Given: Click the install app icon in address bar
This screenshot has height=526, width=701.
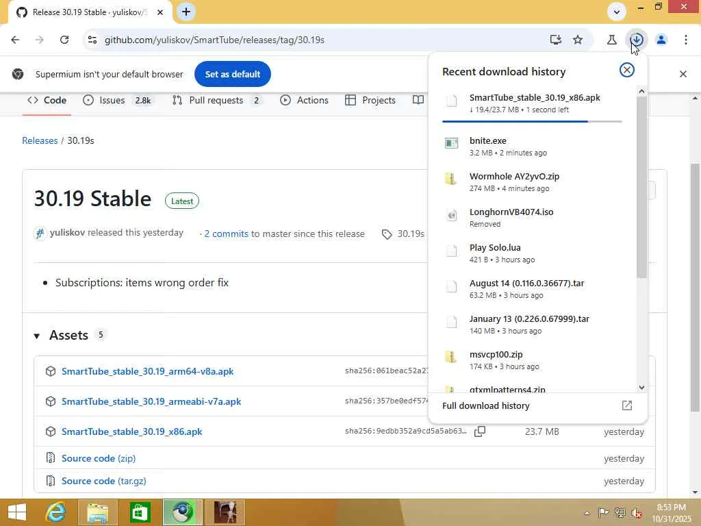Looking at the screenshot, I should tap(555, 40).
